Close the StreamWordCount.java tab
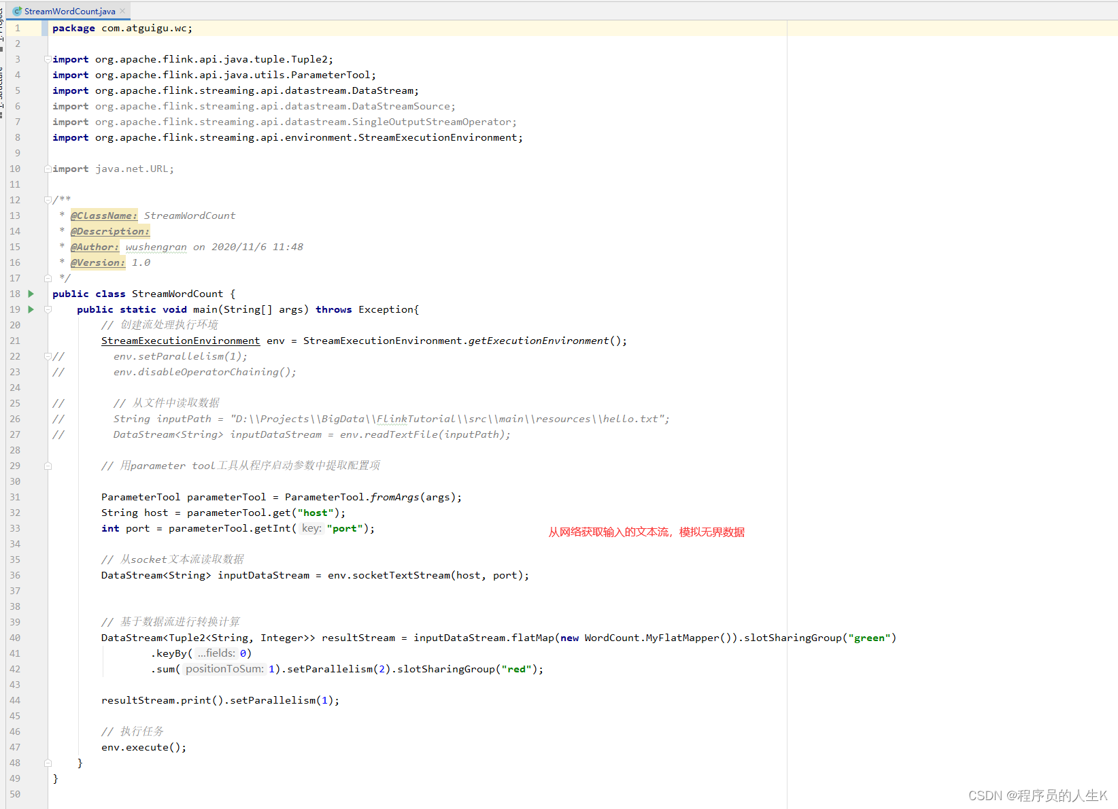1118x809 pixels. 122,12
